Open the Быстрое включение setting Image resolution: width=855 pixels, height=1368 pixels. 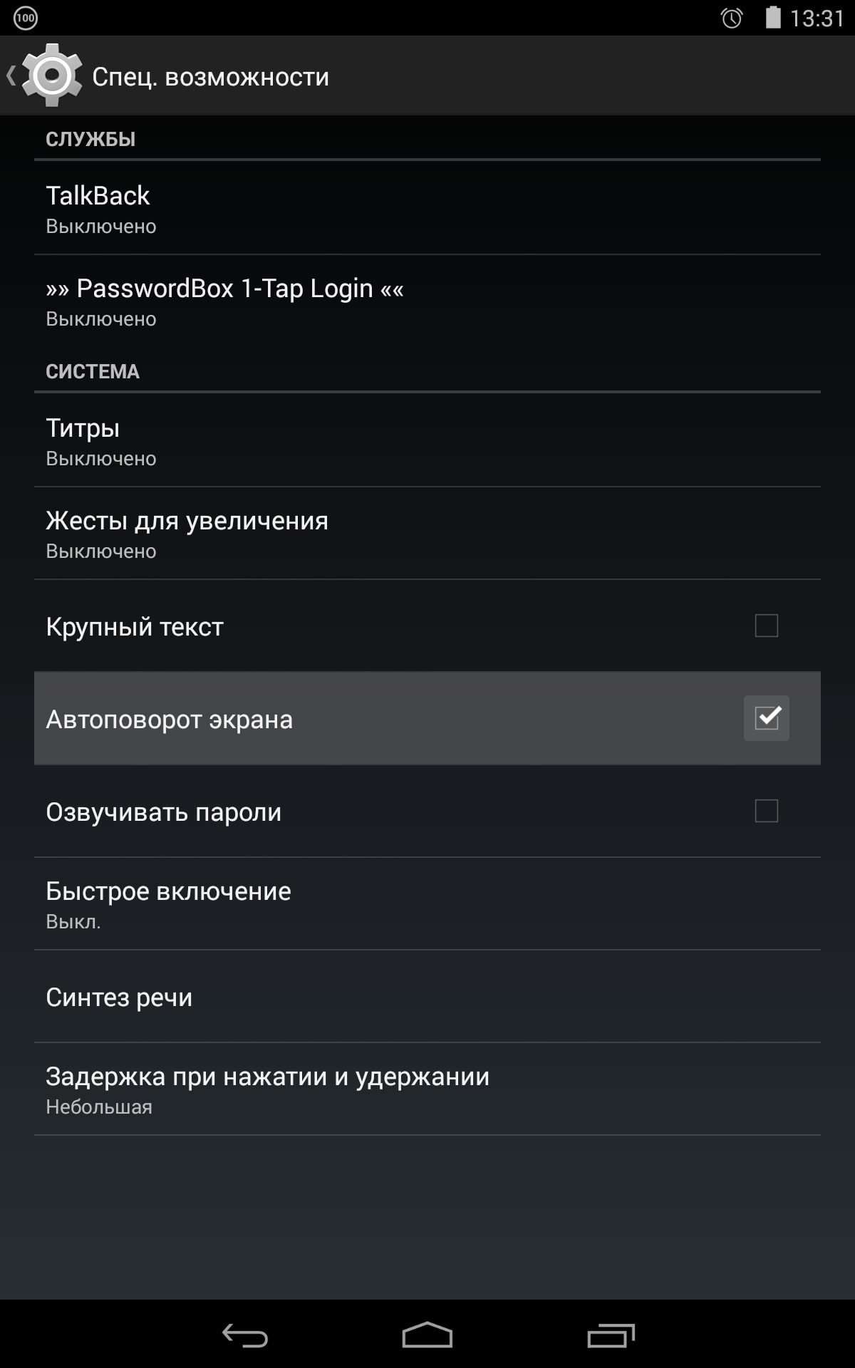[427, 903]
